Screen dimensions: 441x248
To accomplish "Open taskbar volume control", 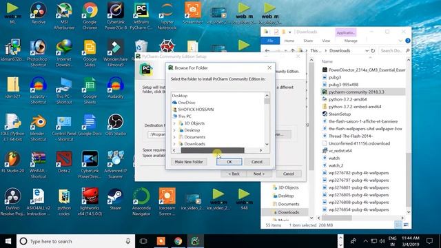I will pos(382,241).
